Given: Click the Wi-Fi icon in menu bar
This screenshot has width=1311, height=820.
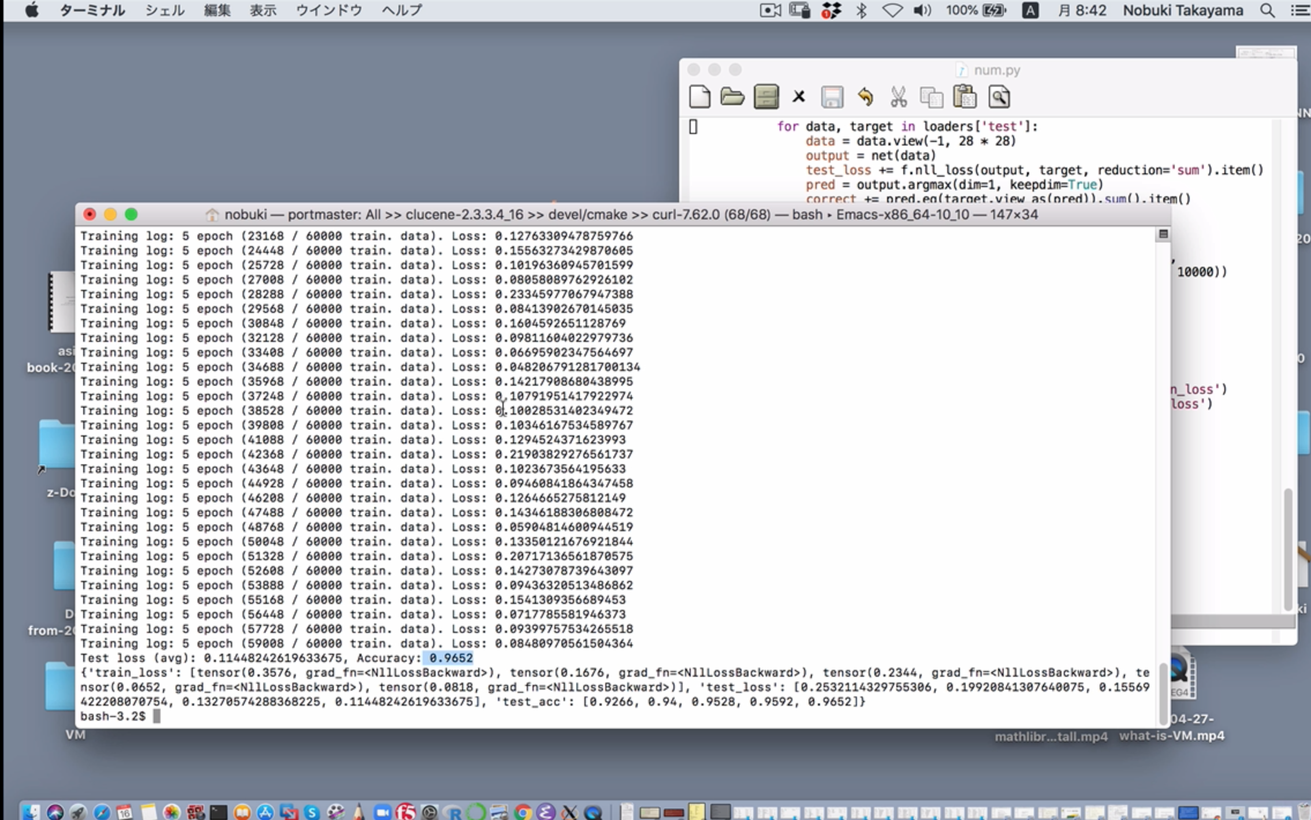Looking at the screenshot, I should click(892, 10).
